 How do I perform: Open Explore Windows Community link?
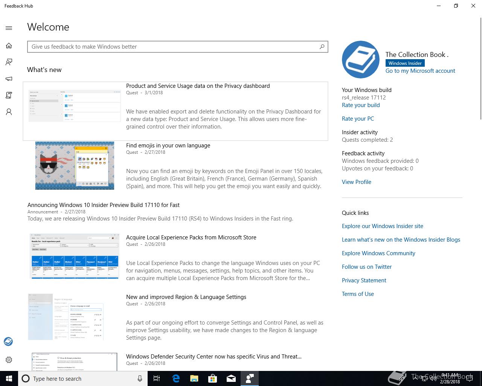click(378, 253)
